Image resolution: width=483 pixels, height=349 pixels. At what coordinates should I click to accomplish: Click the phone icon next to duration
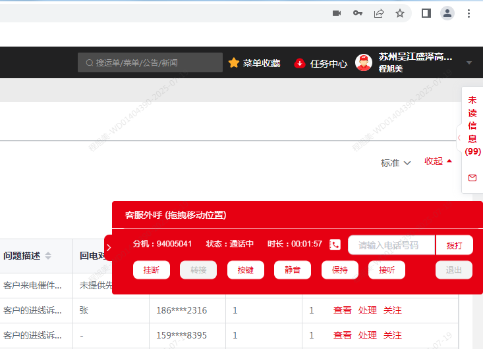[x=335, y=244]
